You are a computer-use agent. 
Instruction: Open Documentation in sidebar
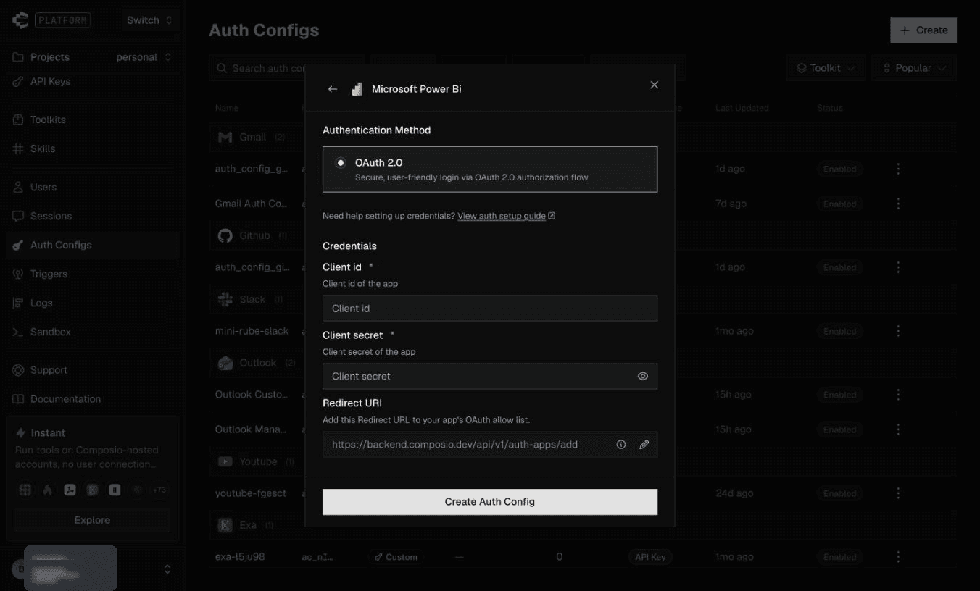pyautogui.click(x=91, y=399)
